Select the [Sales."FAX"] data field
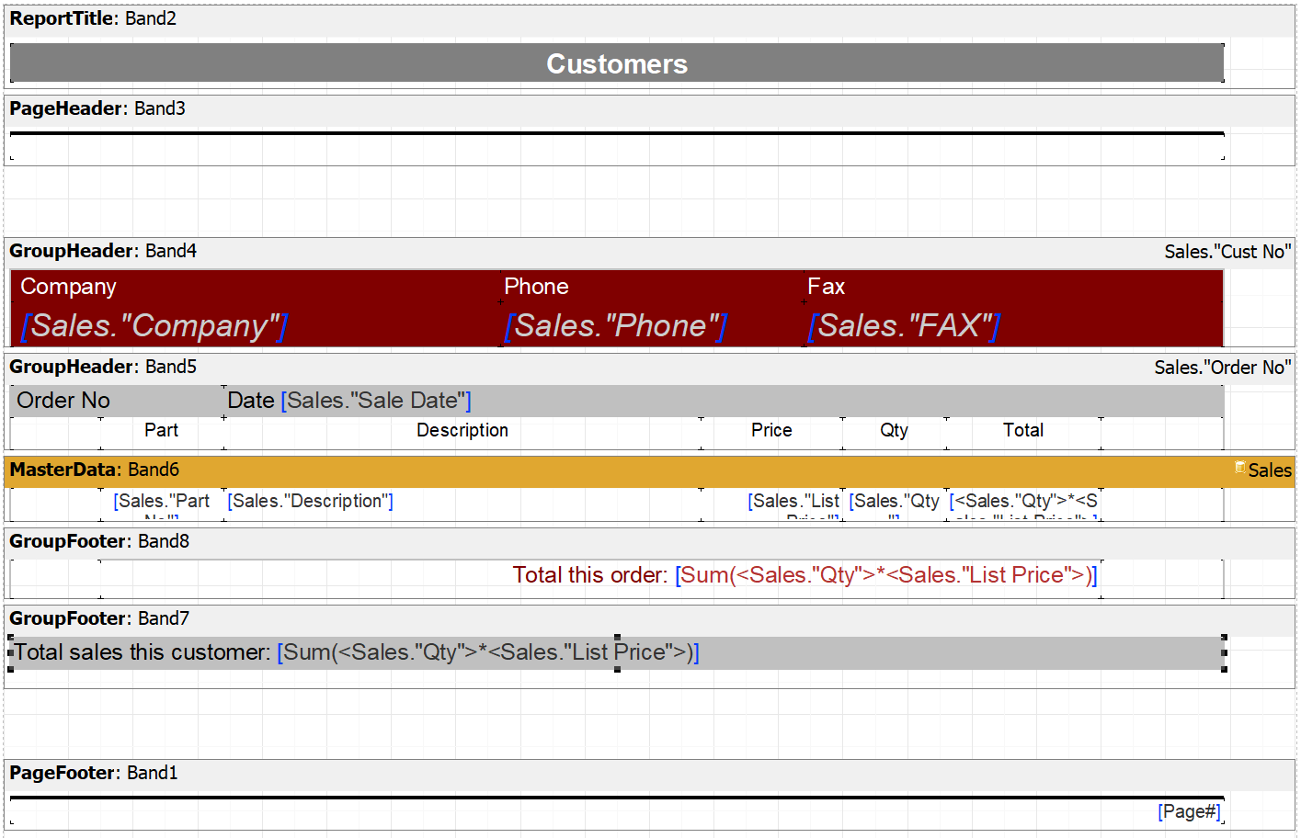1301x838 pixels. coord(903,325)
